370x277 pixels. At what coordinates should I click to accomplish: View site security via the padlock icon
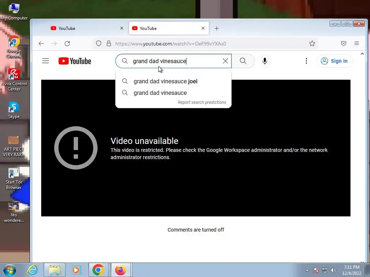108,44
